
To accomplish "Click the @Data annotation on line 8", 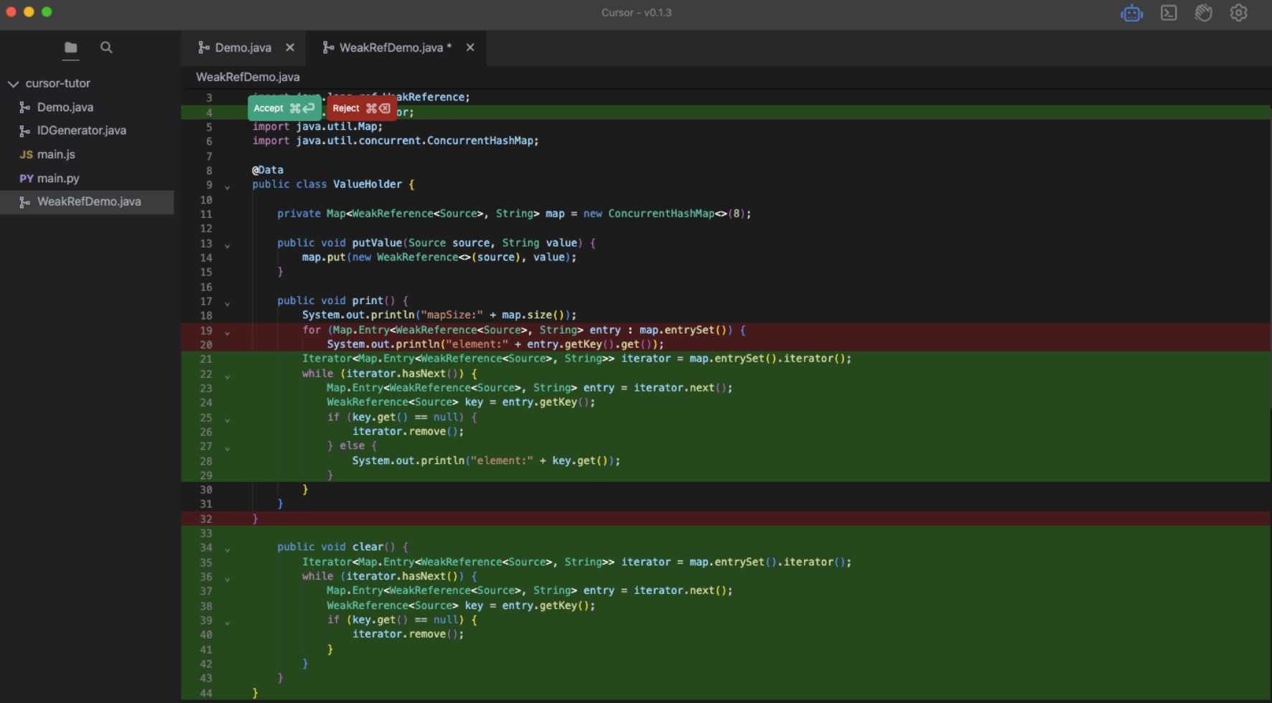I will (268, 170).
